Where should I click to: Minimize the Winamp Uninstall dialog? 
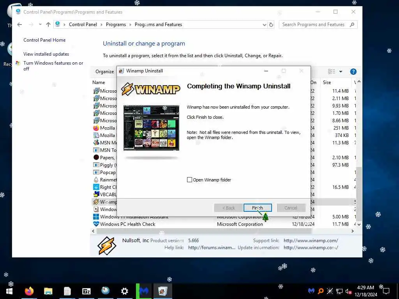pyautogui.click(x=266, y=71)
